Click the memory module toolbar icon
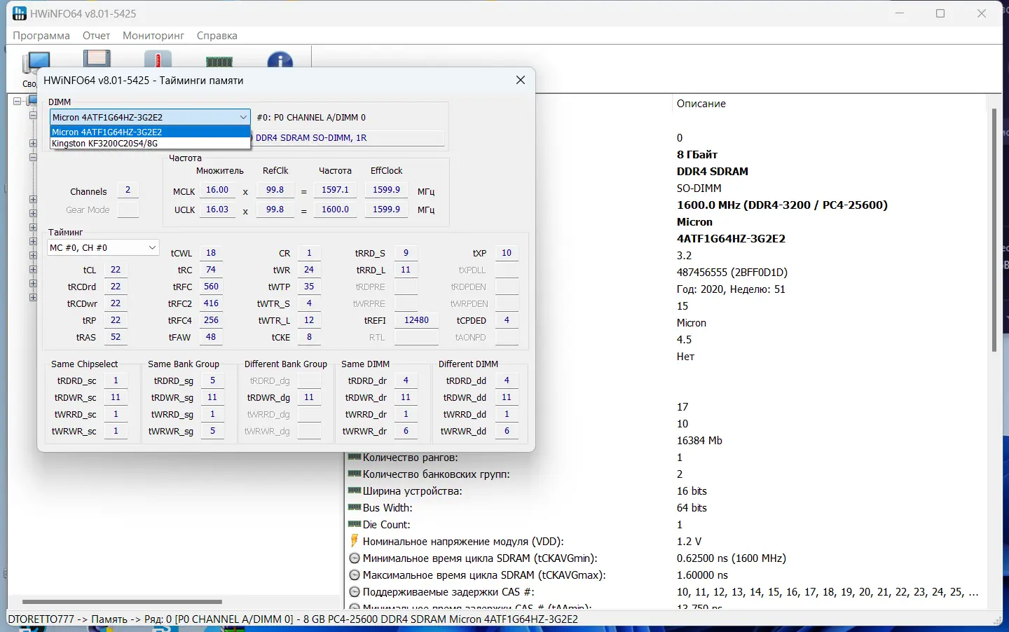 219,62
